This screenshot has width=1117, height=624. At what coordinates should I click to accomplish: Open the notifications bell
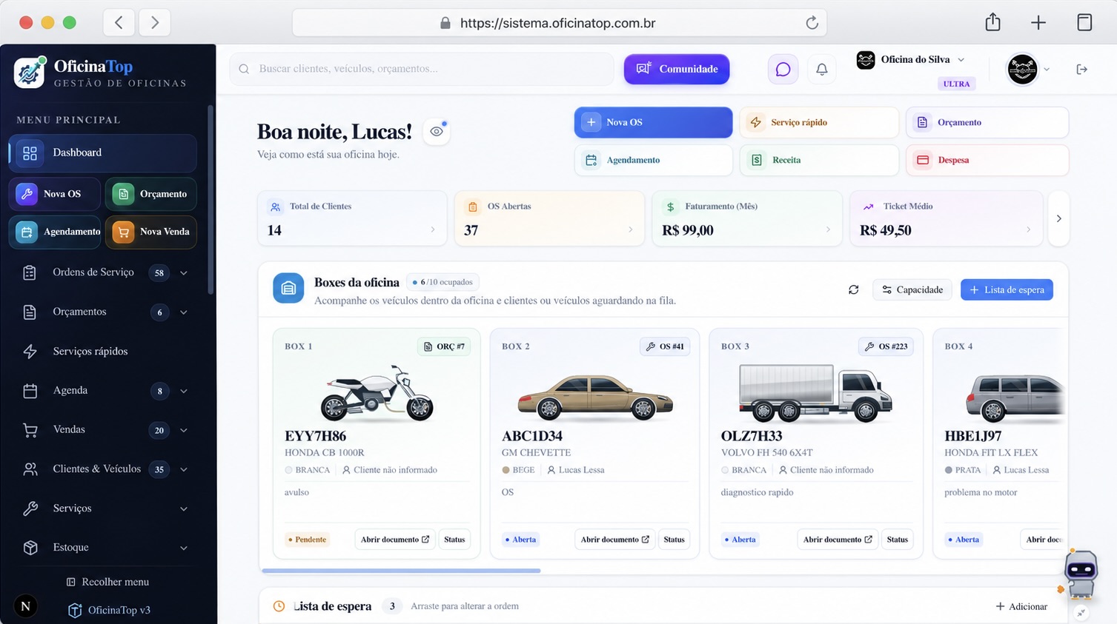(x=822, y=70)
